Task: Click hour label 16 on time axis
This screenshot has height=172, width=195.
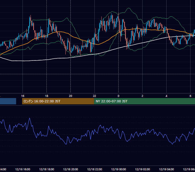Action: pyautogui.click(x=23, y=96)
